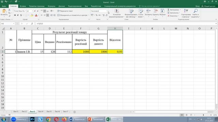The height and width of the screenshot is (122, 218).
Task: Open Find & Select (Найти и выделить) magnifier
Action: 196,13
